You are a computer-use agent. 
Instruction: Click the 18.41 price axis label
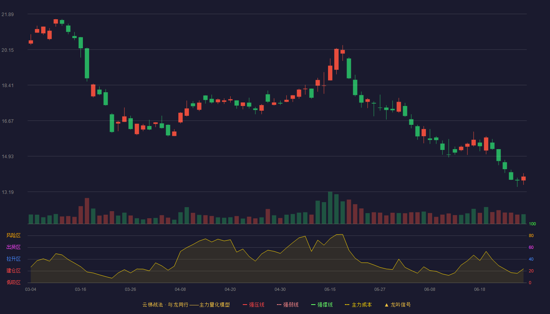(x=7, y=86)
